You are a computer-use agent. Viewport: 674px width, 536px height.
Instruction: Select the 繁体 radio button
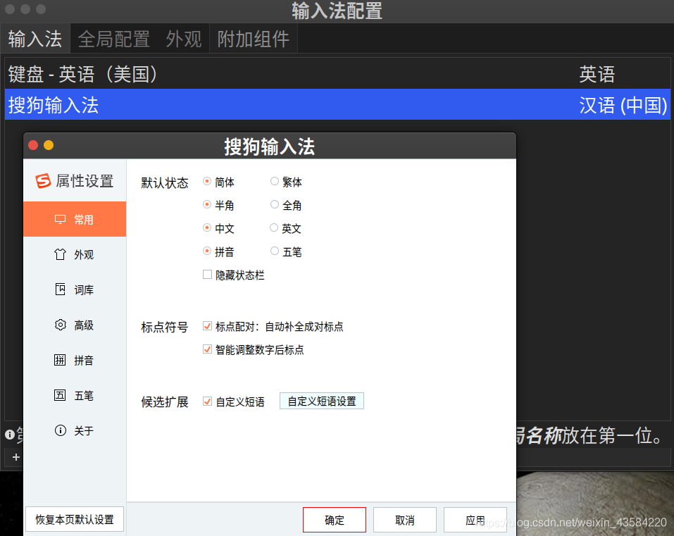(x=274, y=182)
